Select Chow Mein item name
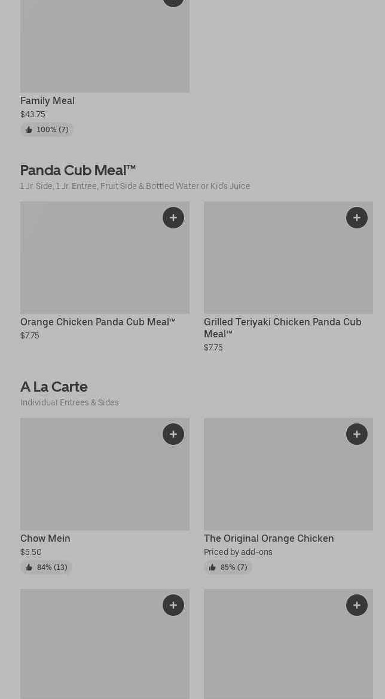 (x=45, y=539)
